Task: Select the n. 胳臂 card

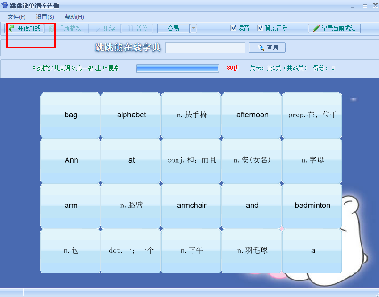Action: (131, 206)
